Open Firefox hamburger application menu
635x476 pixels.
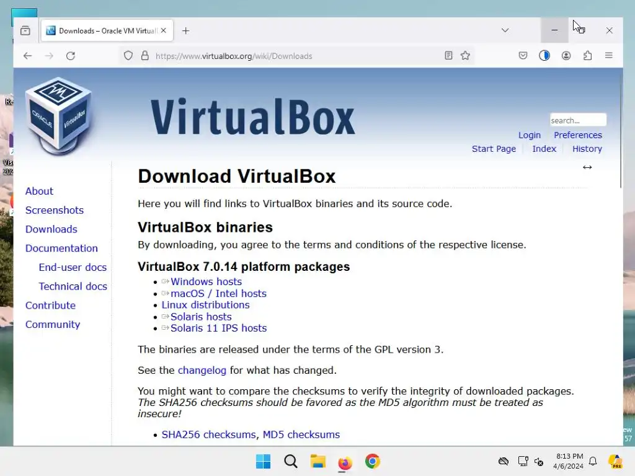pyautogui.click(x=609, y=55)
